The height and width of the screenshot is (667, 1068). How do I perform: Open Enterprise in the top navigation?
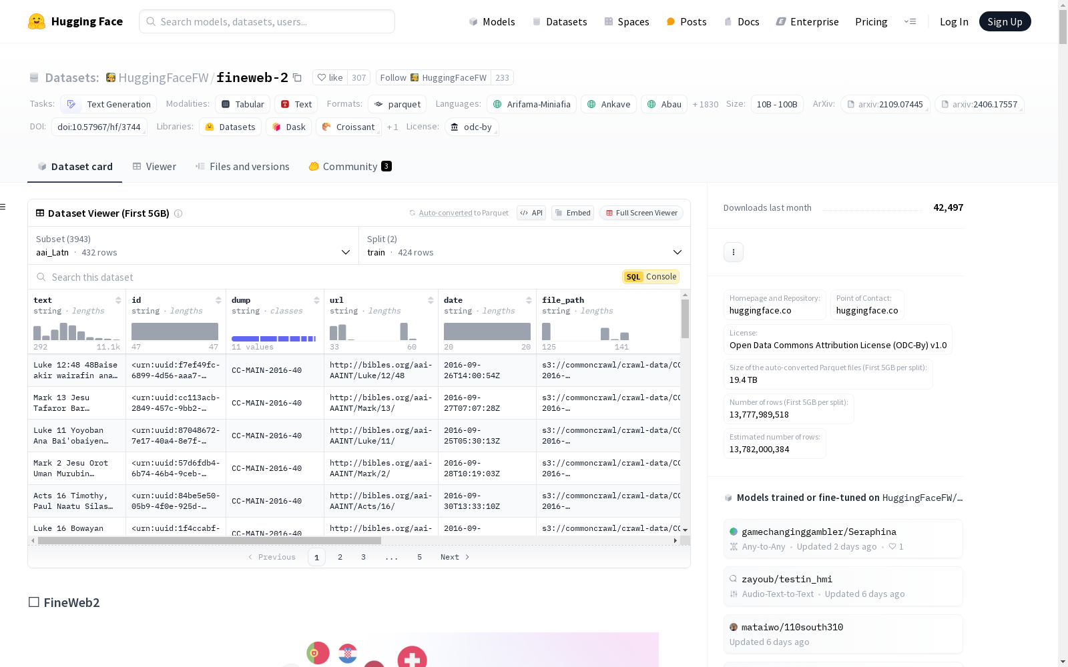click(808, 21)
